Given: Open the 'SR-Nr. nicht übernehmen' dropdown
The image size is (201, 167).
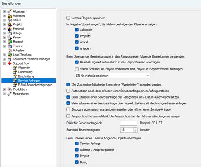Looking at the screenshot, I should (x=112, y=76).
